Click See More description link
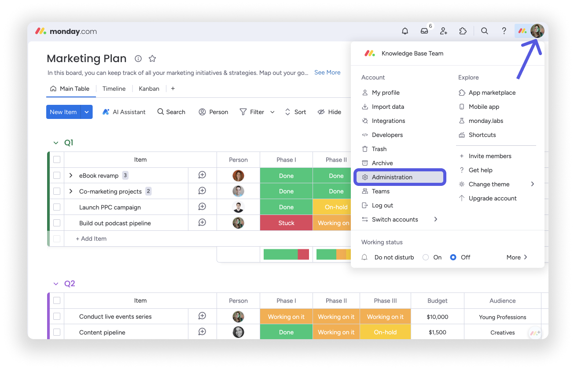 click(327, 72)
